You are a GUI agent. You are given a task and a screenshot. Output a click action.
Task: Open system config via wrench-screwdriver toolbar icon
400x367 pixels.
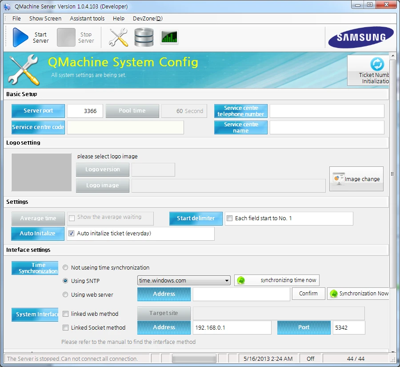(x=118, y=37)
